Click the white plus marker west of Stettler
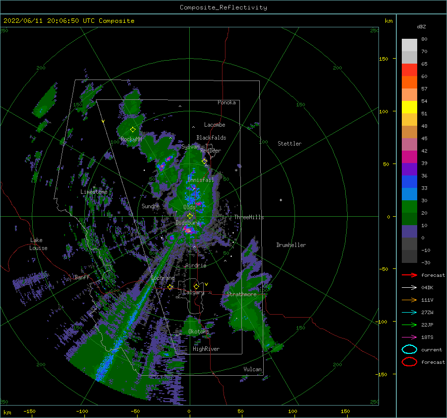The width and height of the screenshot is (447, 418). (281, 200)
